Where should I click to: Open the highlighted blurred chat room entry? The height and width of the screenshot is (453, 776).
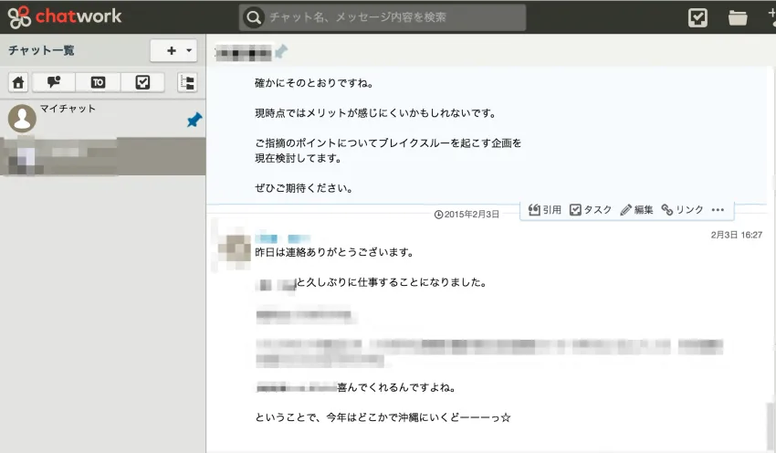tap(103, 156)
